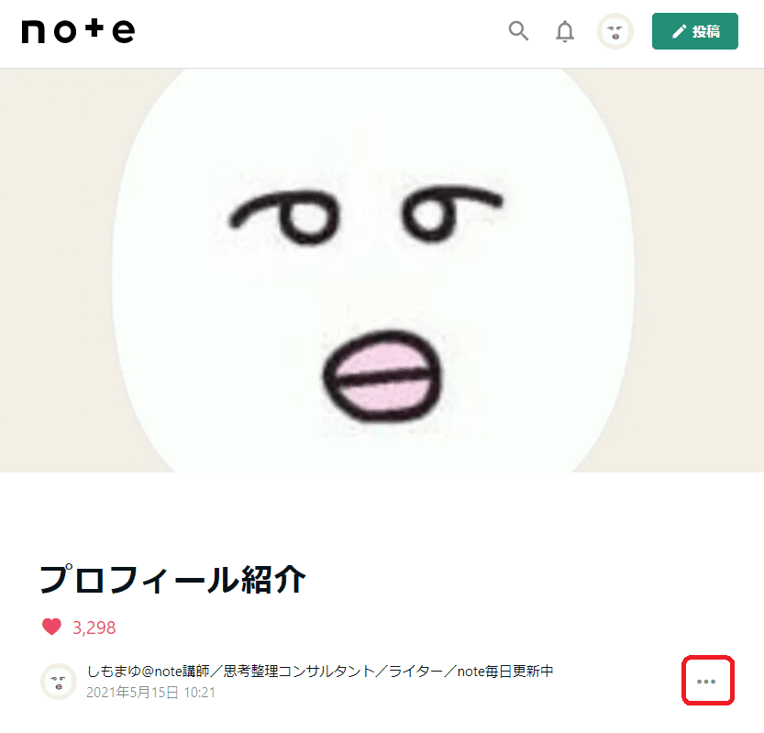The height and width of the screenshot is (733, 764).
Task: Click the green 投稿 button
Action: (695, 31)
